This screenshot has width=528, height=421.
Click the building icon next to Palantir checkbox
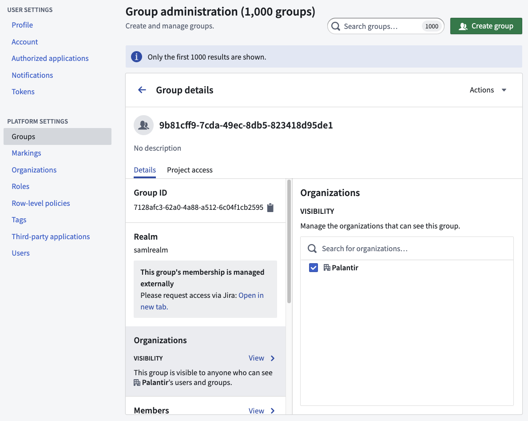(327, 268)
